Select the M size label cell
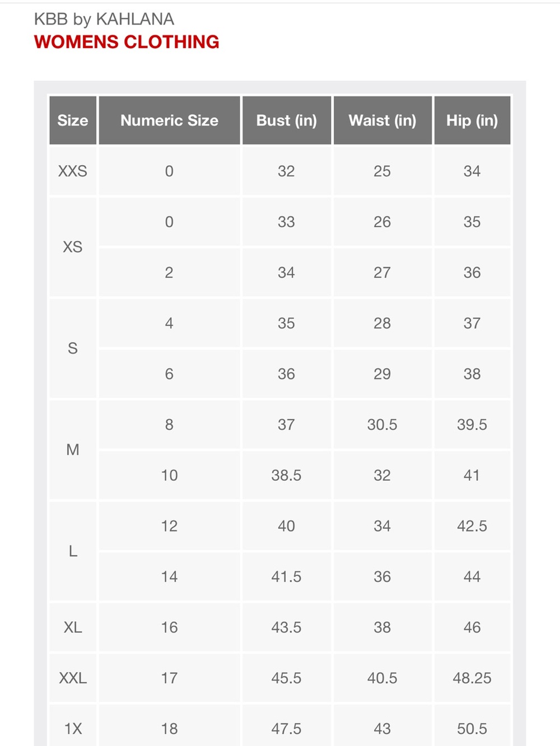 point(73,450)
